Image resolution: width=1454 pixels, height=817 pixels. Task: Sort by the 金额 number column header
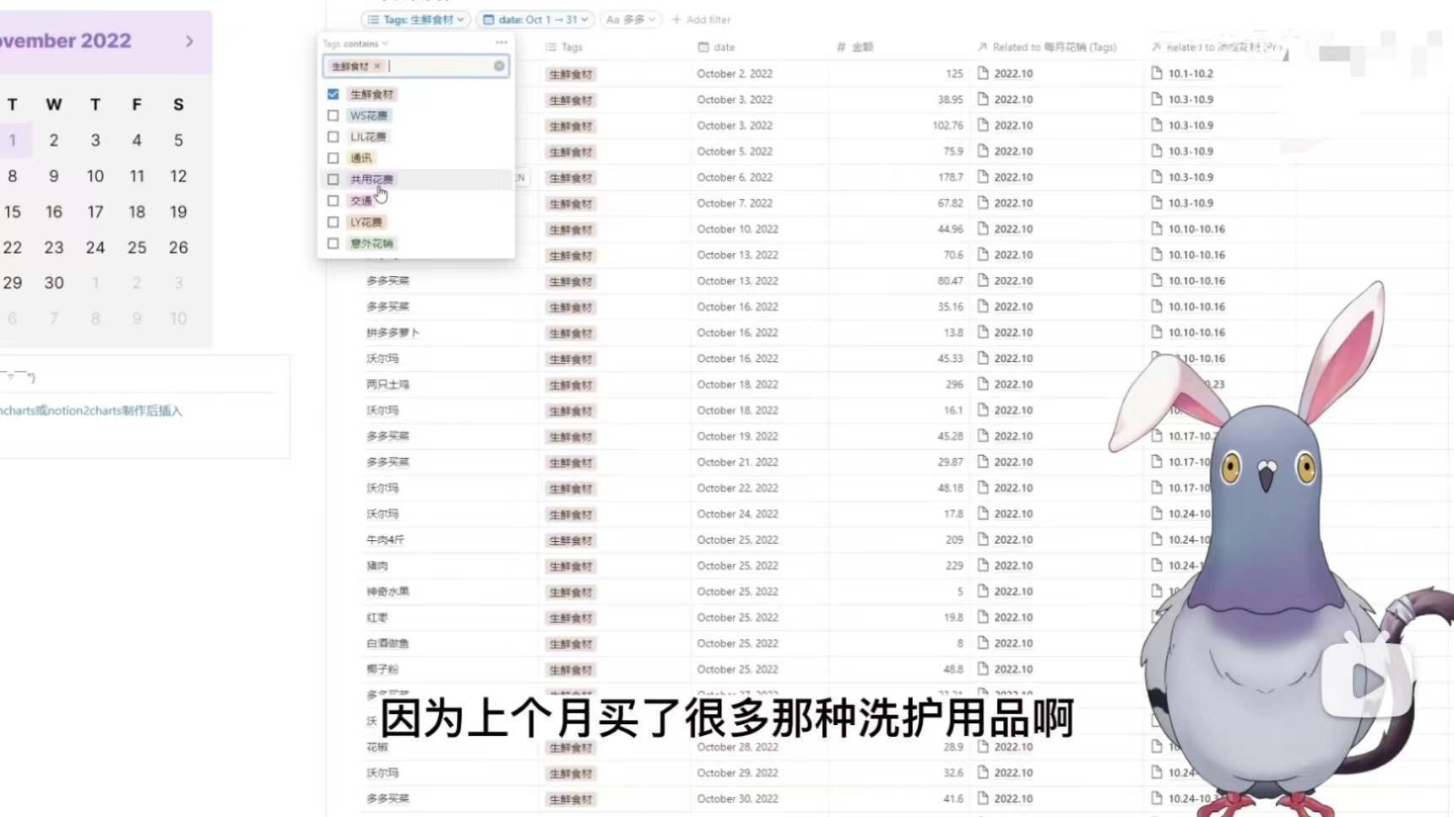pos(855,47)
